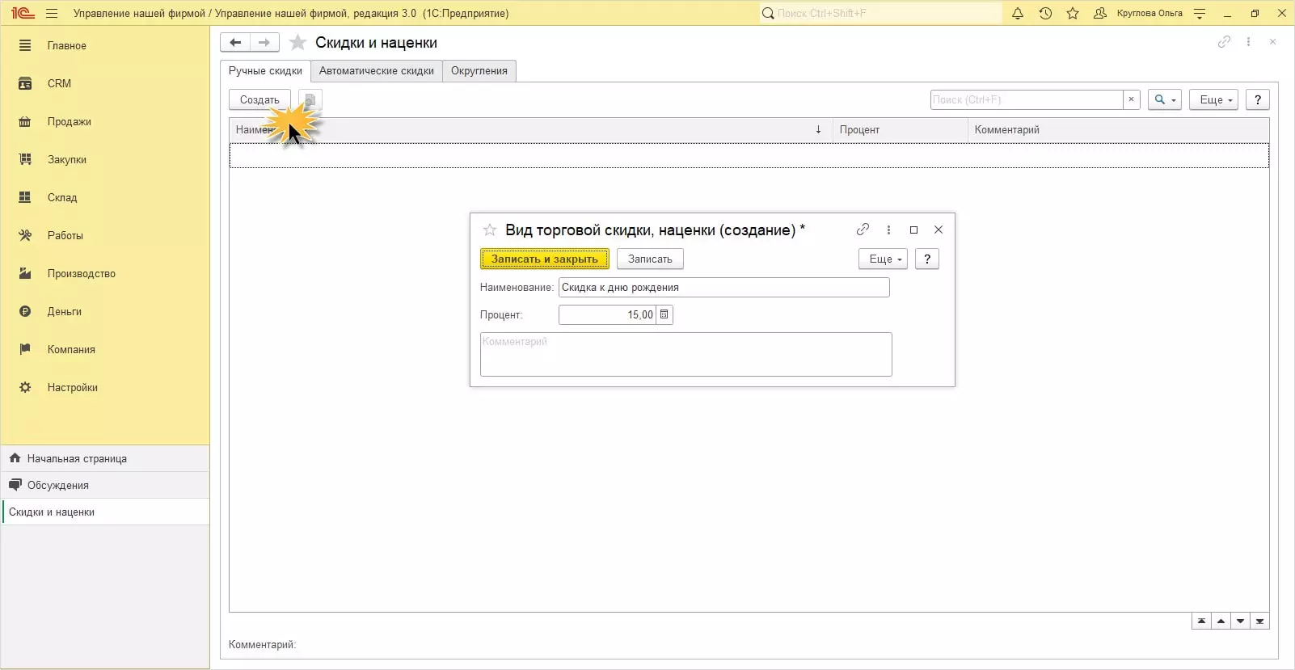Open the Обсуждения panel

(105, 485)
